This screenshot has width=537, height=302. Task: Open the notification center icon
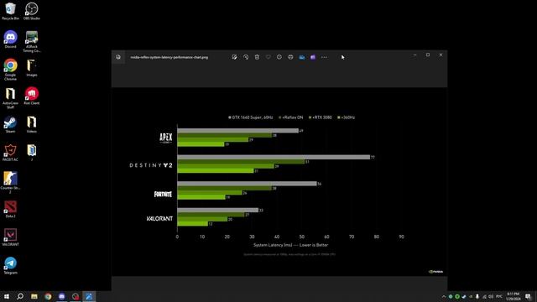tap(528, 296)
